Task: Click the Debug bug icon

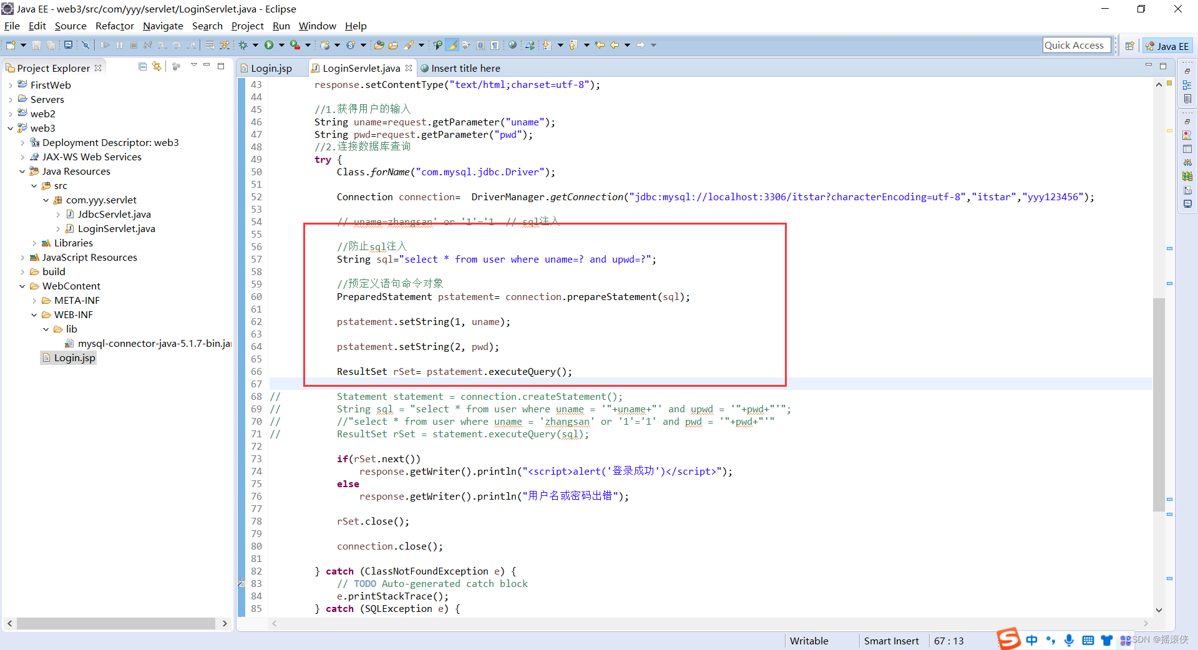Action: tap(243, 45)
